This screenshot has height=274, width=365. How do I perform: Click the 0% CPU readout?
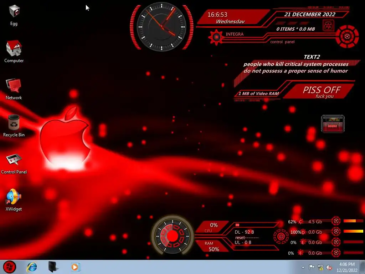(x=214, y=225)
